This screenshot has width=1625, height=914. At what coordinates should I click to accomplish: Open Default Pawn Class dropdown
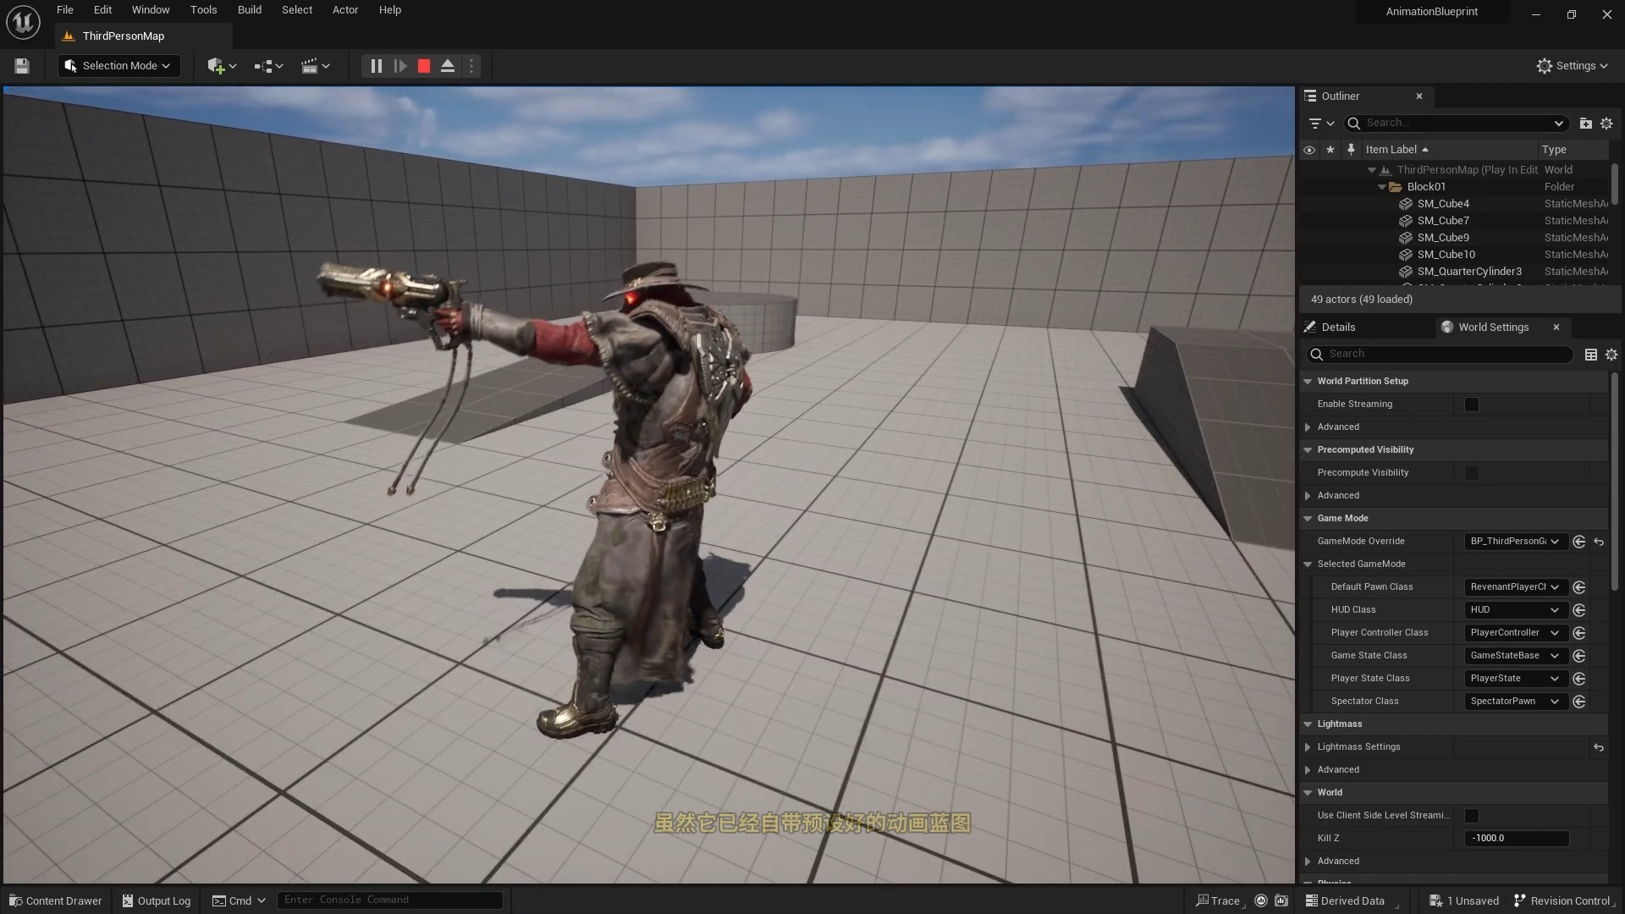coord(1516,587)
